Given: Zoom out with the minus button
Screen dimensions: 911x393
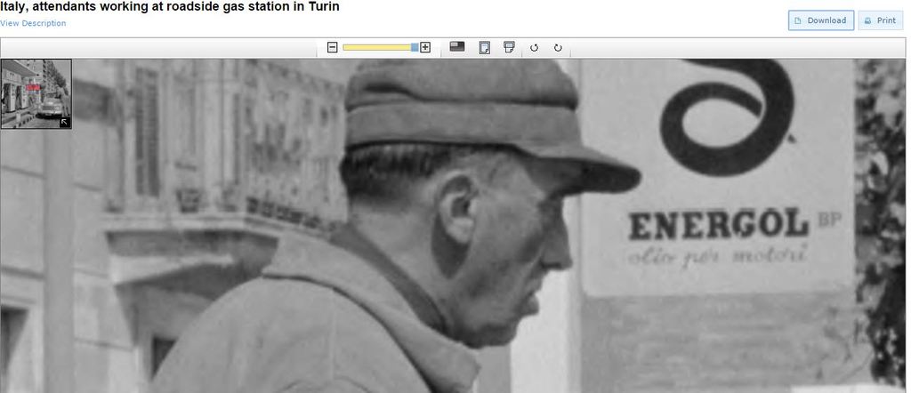Looking at the screenshot, I should click(x=333, y=48).
